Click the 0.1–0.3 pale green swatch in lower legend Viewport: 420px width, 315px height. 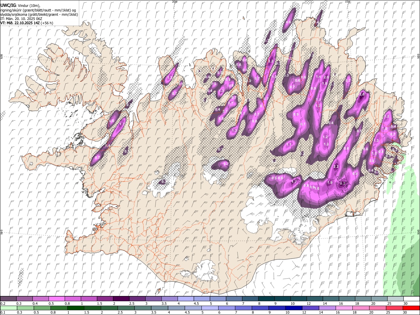coord(9,308)
